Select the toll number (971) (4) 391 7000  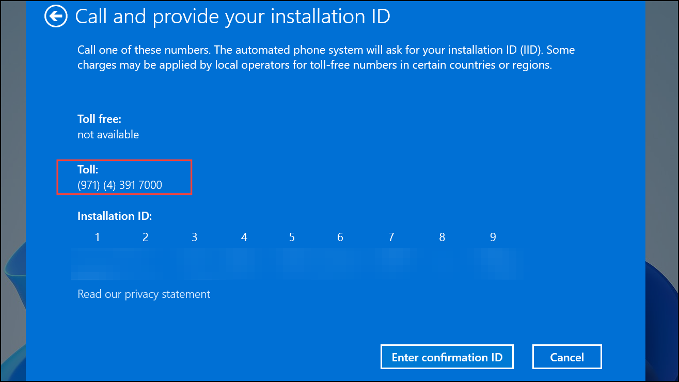(x=120, y=185)
